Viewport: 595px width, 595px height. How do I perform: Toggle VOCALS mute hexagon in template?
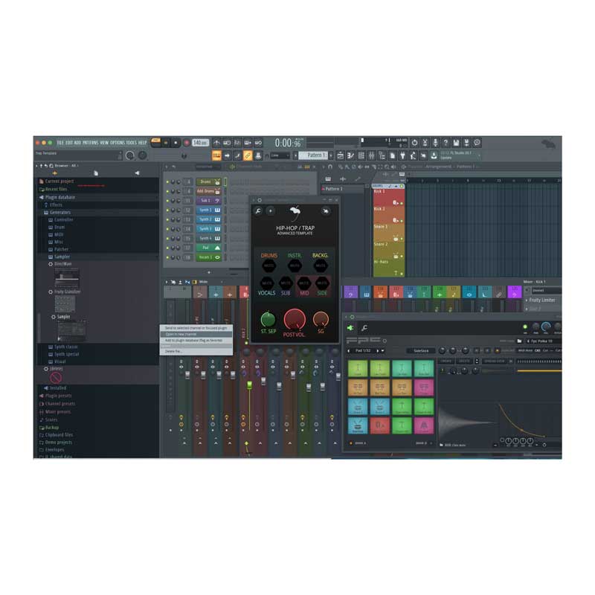[x=267, y=283]
